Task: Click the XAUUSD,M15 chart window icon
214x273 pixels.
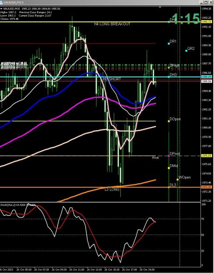Action: pos(1,2)
